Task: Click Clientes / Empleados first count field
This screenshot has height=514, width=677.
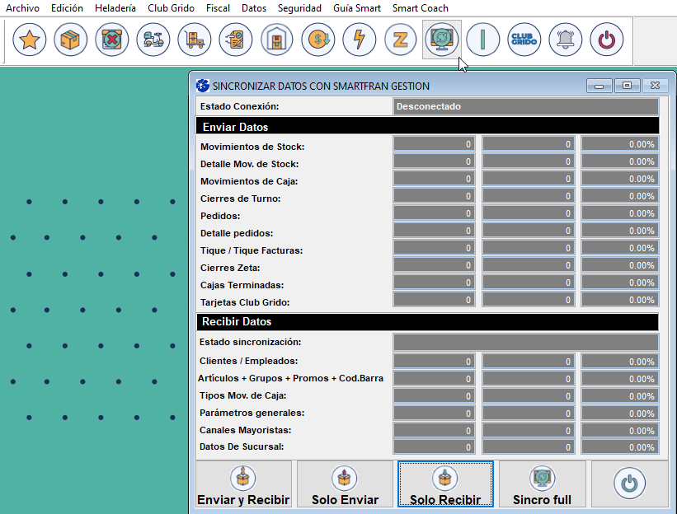Action: 434,362
